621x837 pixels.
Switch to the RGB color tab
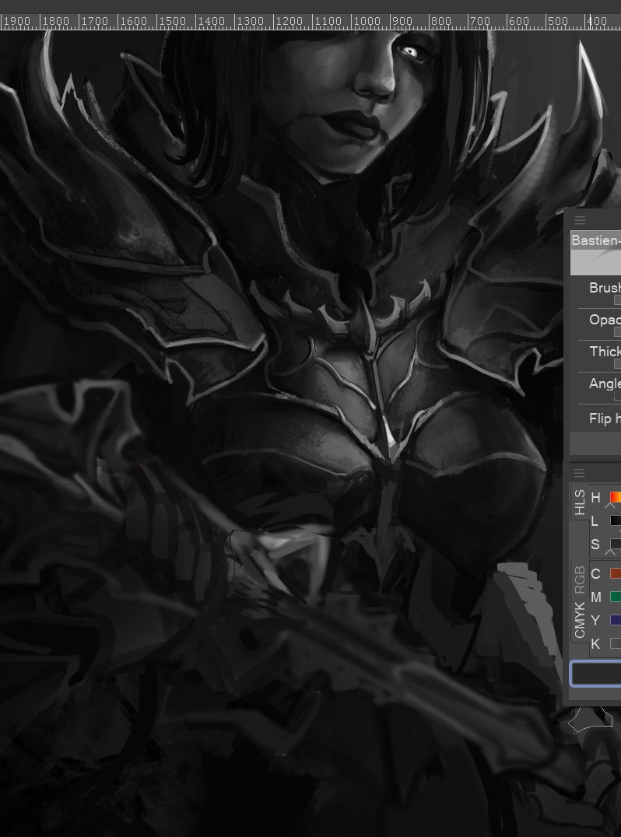coord(580,580)
